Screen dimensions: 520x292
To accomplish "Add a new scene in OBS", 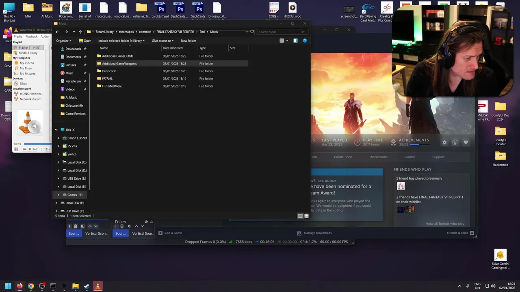I will [69, 226].
